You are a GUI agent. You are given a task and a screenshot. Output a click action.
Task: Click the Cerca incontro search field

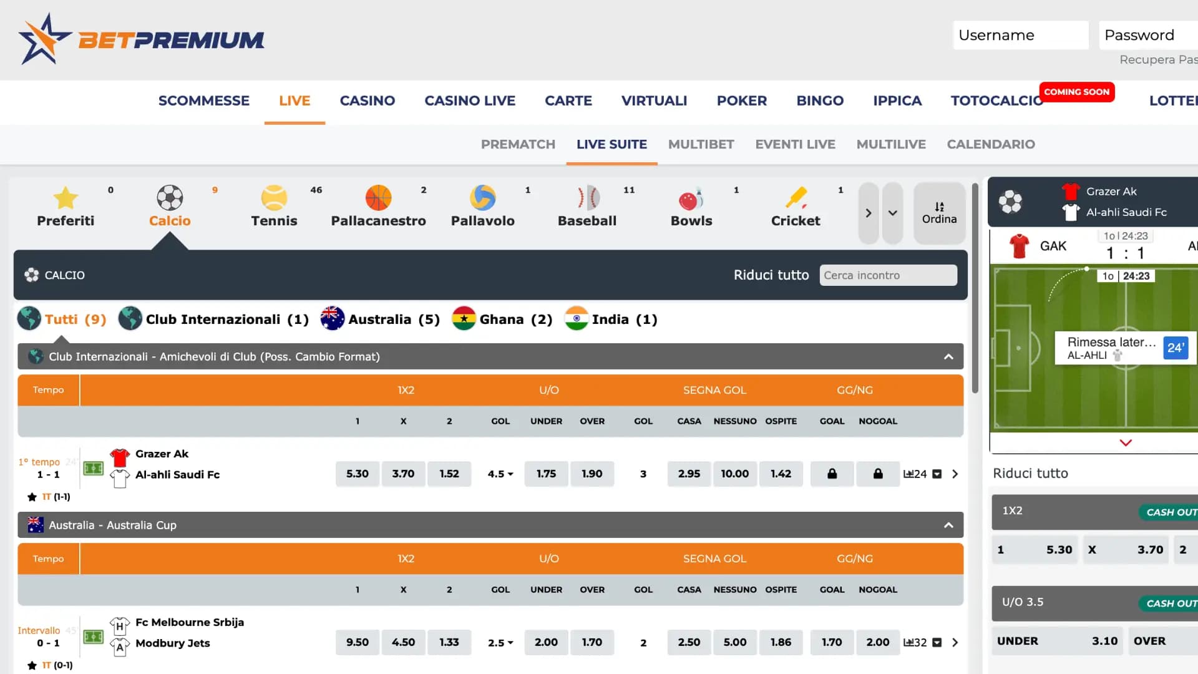tap(888, 275)
